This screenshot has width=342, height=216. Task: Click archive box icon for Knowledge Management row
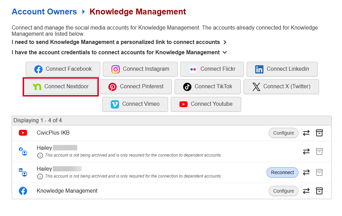pyautogui.click(x=319, y=191)
